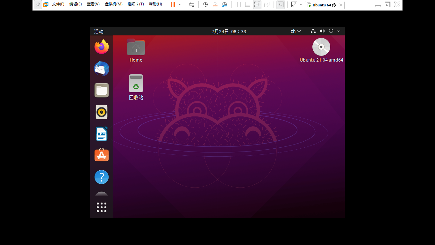Open the 文件(F) menu
The height and width of the screenshot is (245, 435).
tap(58, 4)
